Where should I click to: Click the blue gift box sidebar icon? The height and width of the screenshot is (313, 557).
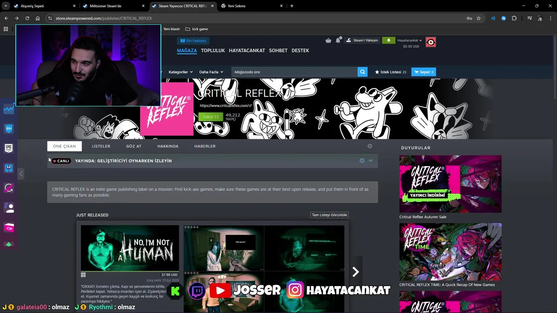click(x=9, y=168)
